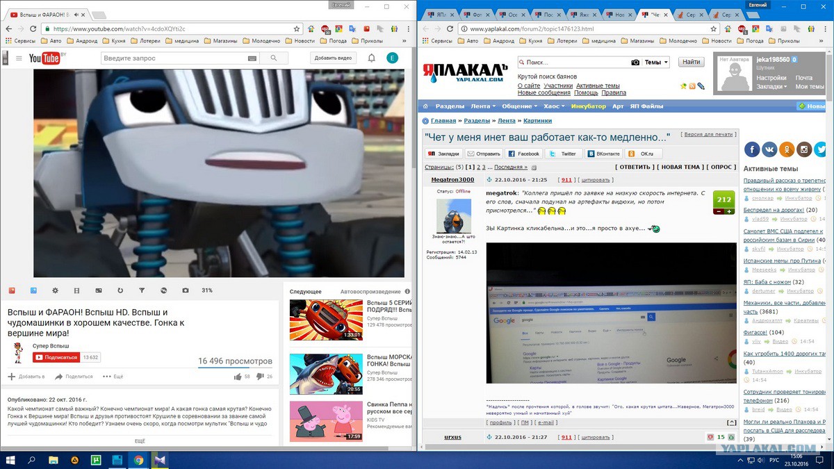Image resolution: width=834 pixels, height=469 pixels.
Task: Click the ОТВЕТИТЬ reply link
Action: click(x=634, y=167)
